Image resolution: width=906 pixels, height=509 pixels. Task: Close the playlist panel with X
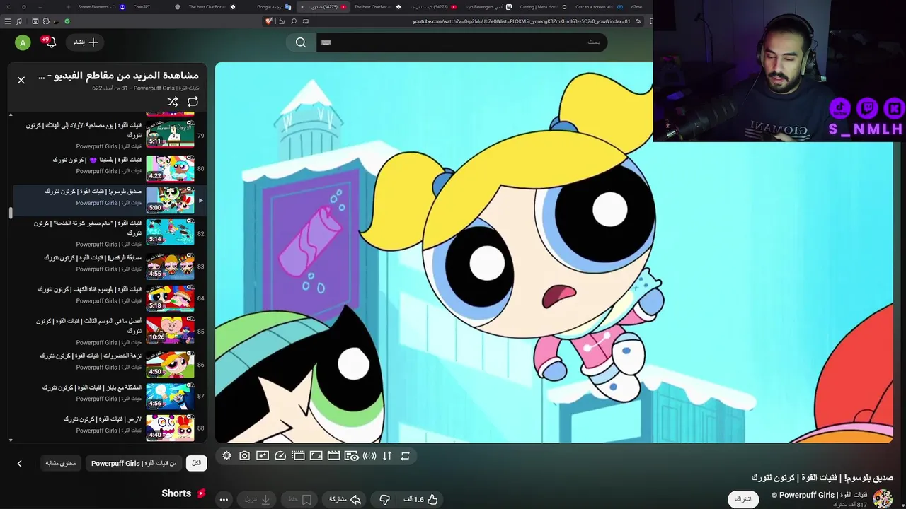click(21, 80)
